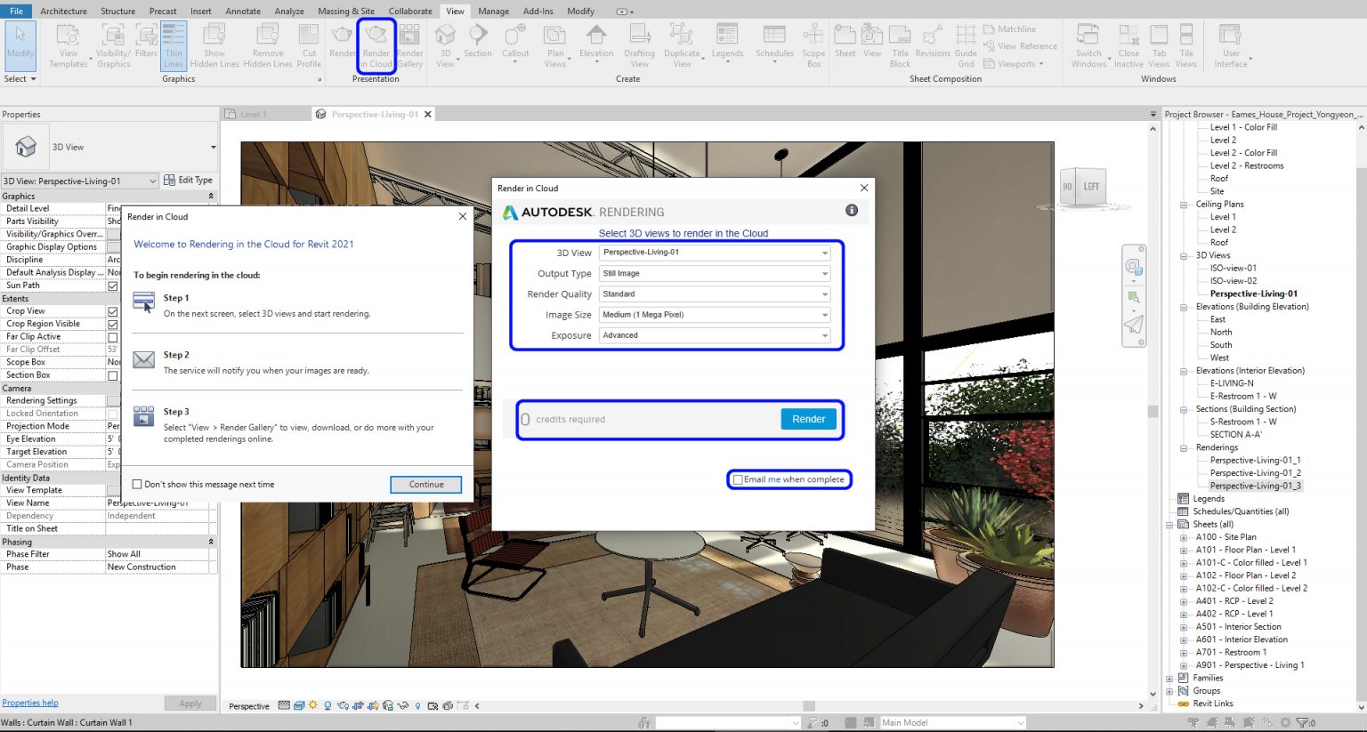Click the Remove Hidden Lines tool

click(x=268, y=44)
